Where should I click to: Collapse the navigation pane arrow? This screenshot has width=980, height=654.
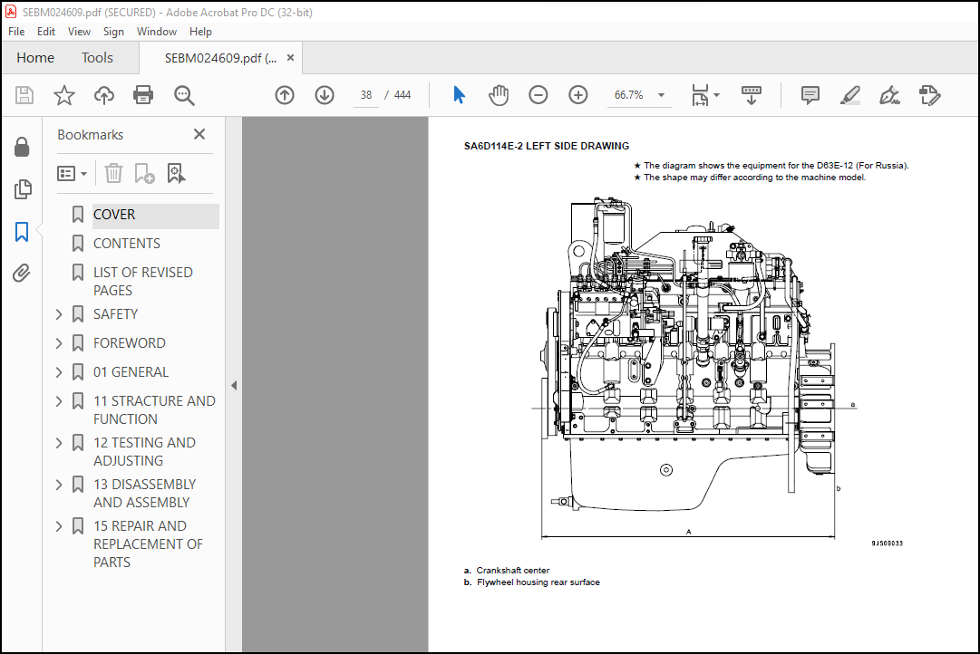pos(234,385)
